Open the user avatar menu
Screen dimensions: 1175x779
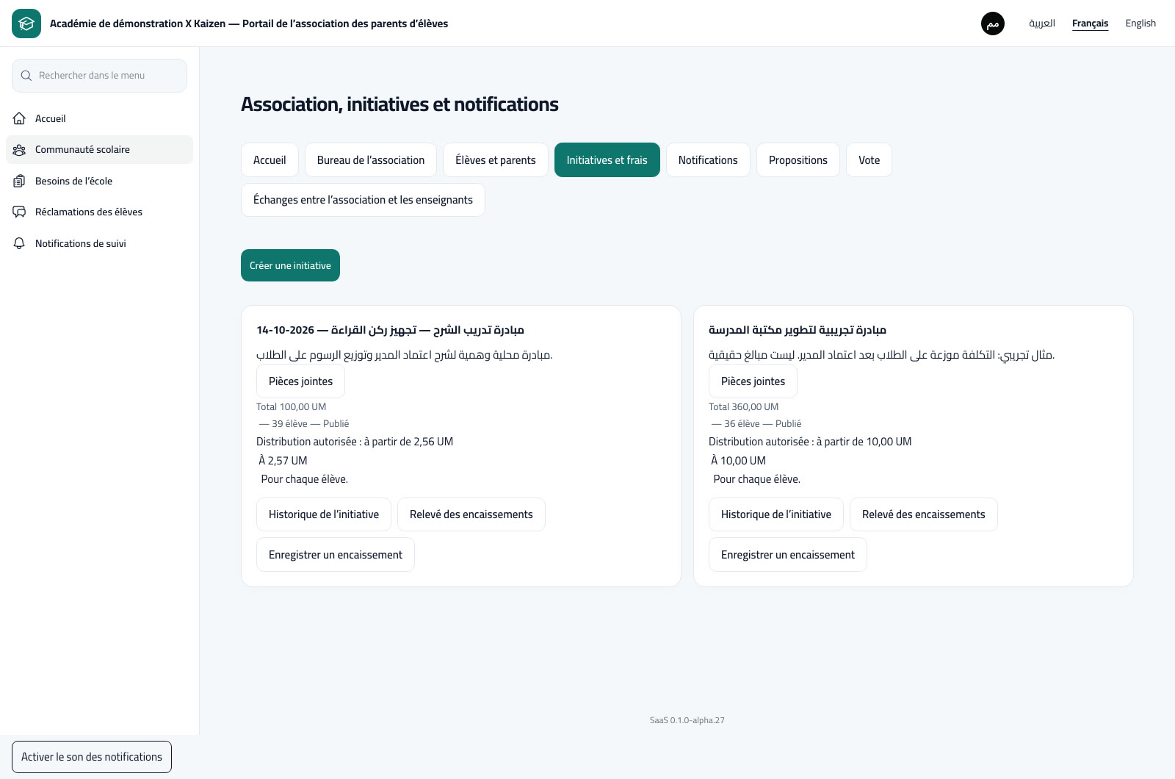993,24
